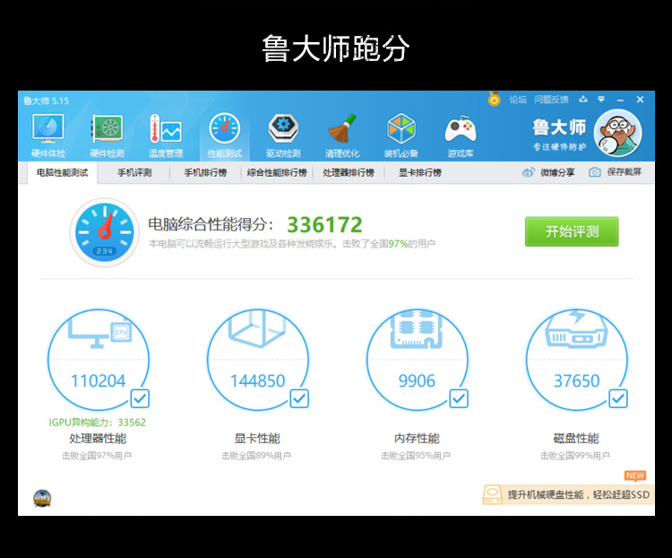This screenshot has width=672, height=558.
Task: Switch to 手机排行榜 tab
Action: [205, 172]
